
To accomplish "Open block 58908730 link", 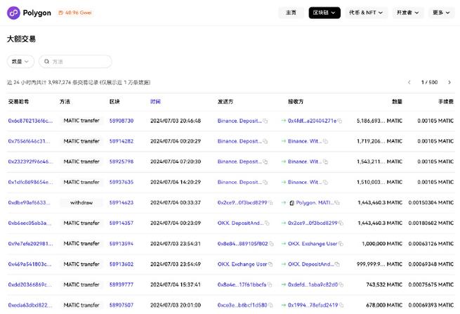I will (x=121, y=121).
